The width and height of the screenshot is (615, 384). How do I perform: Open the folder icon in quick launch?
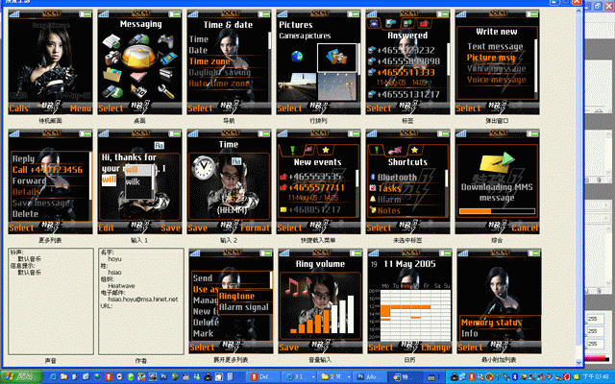(x=64, y=377)
